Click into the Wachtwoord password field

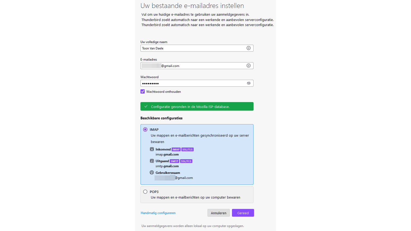pos(193,83)
